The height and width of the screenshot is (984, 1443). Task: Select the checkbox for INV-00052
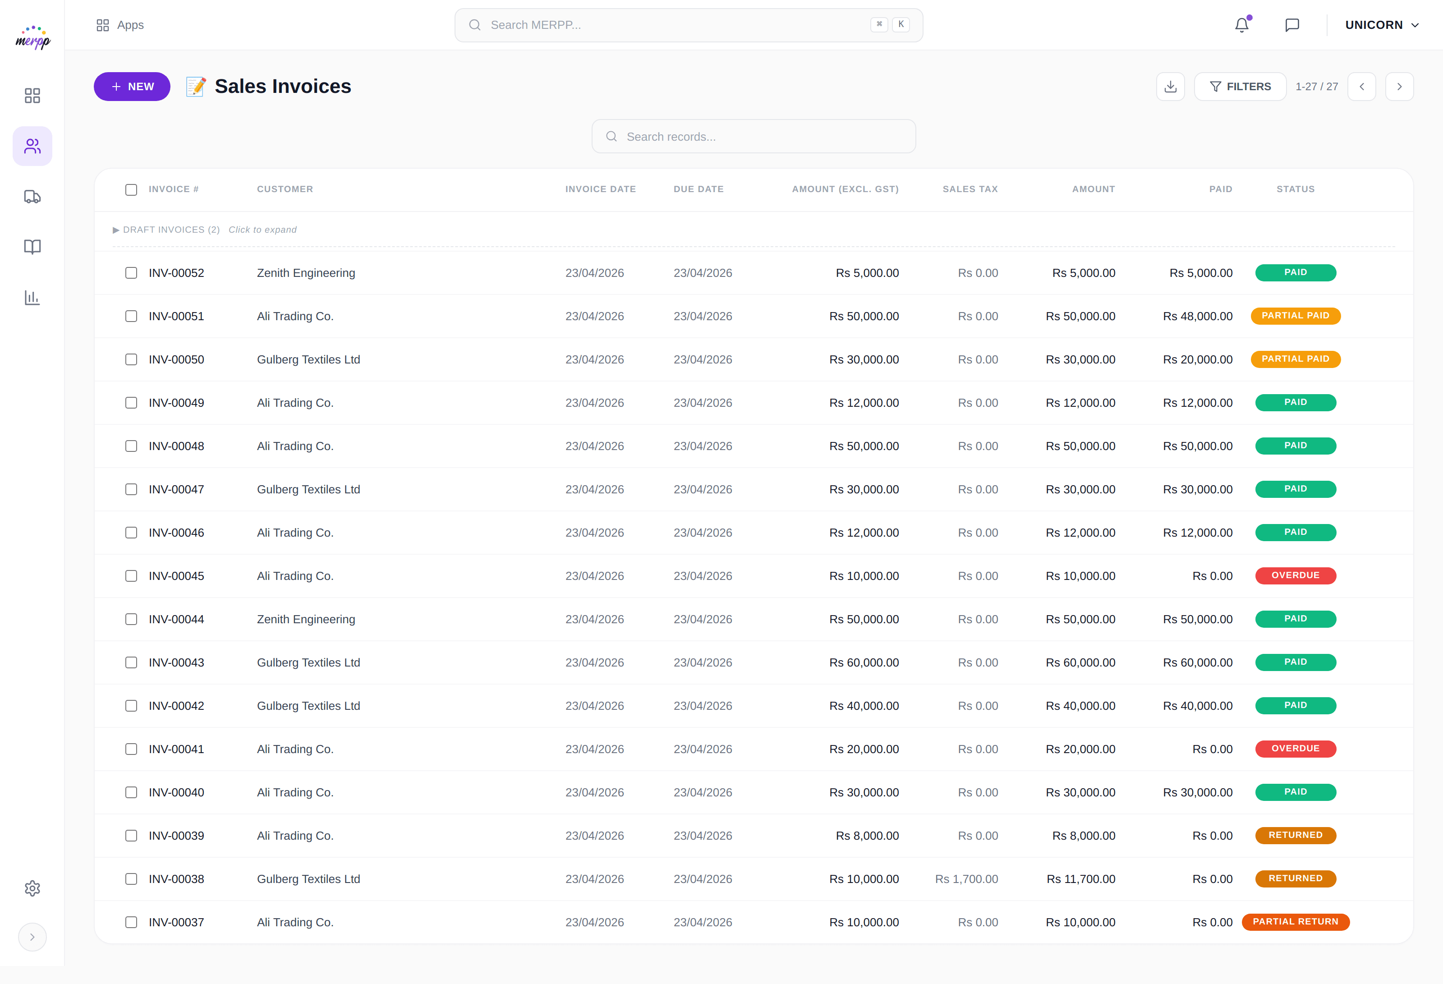(131, 272)
